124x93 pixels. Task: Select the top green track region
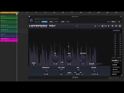(x=9, y=17)
